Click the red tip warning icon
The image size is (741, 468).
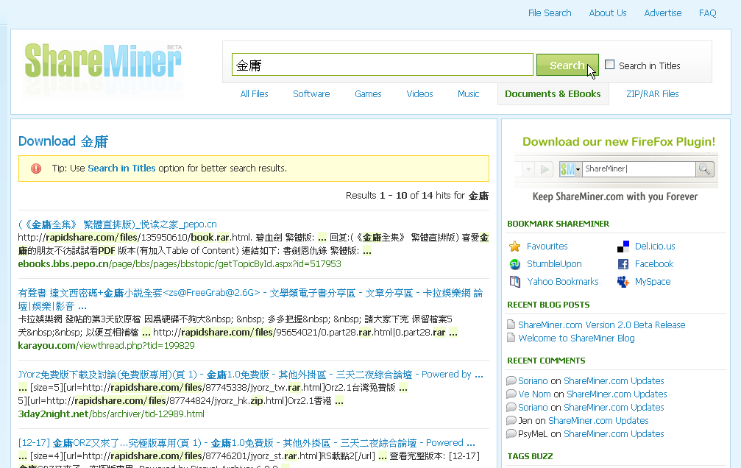[36, 169]
